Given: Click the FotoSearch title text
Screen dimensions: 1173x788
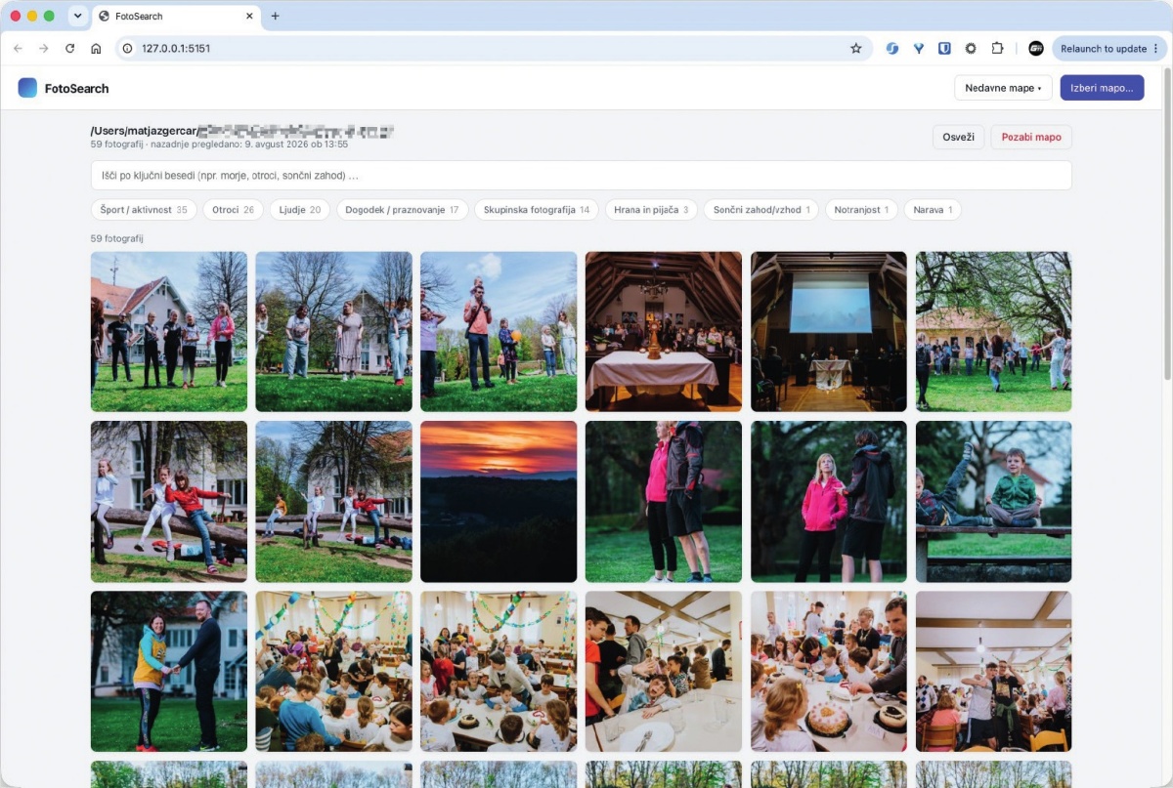Looking at the screenshot, I should click(76, 88).
